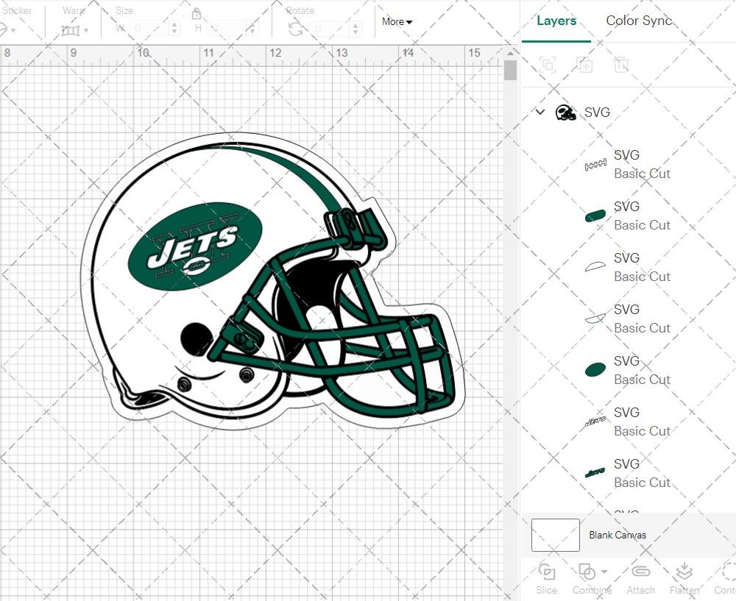Click canvas scrollbar up arrow

510,53
